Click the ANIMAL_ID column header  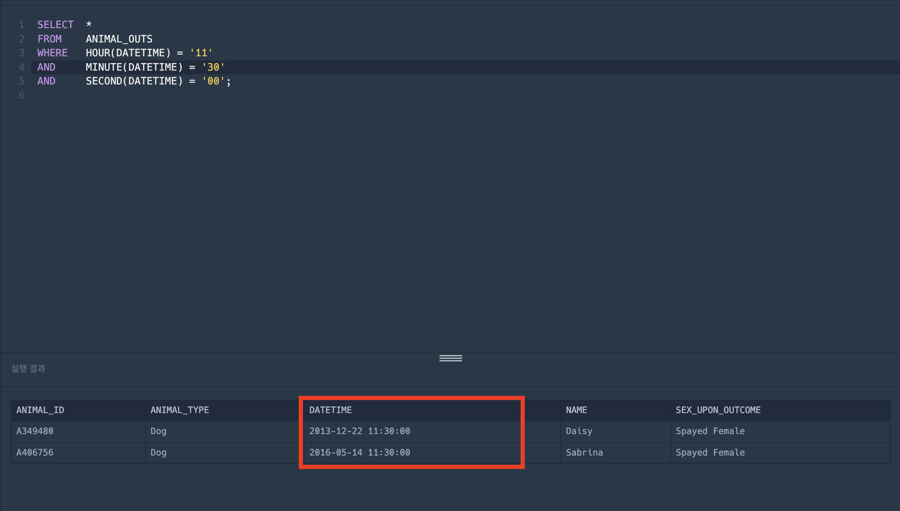(40, 410)
